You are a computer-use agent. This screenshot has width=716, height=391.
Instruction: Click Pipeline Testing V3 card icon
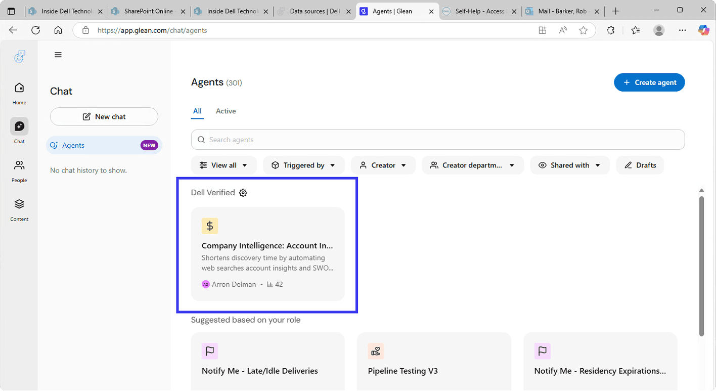(x=376, y=351)
